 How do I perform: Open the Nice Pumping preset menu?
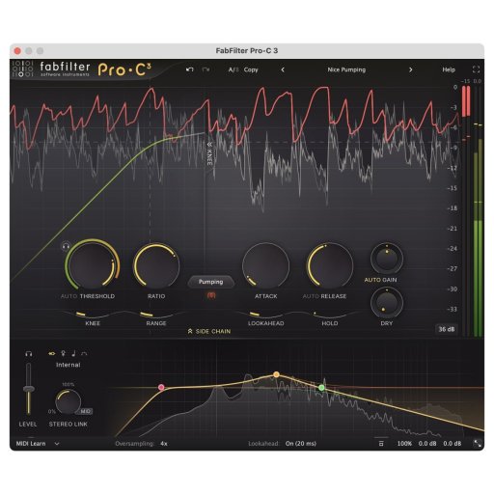coord(346,69)
